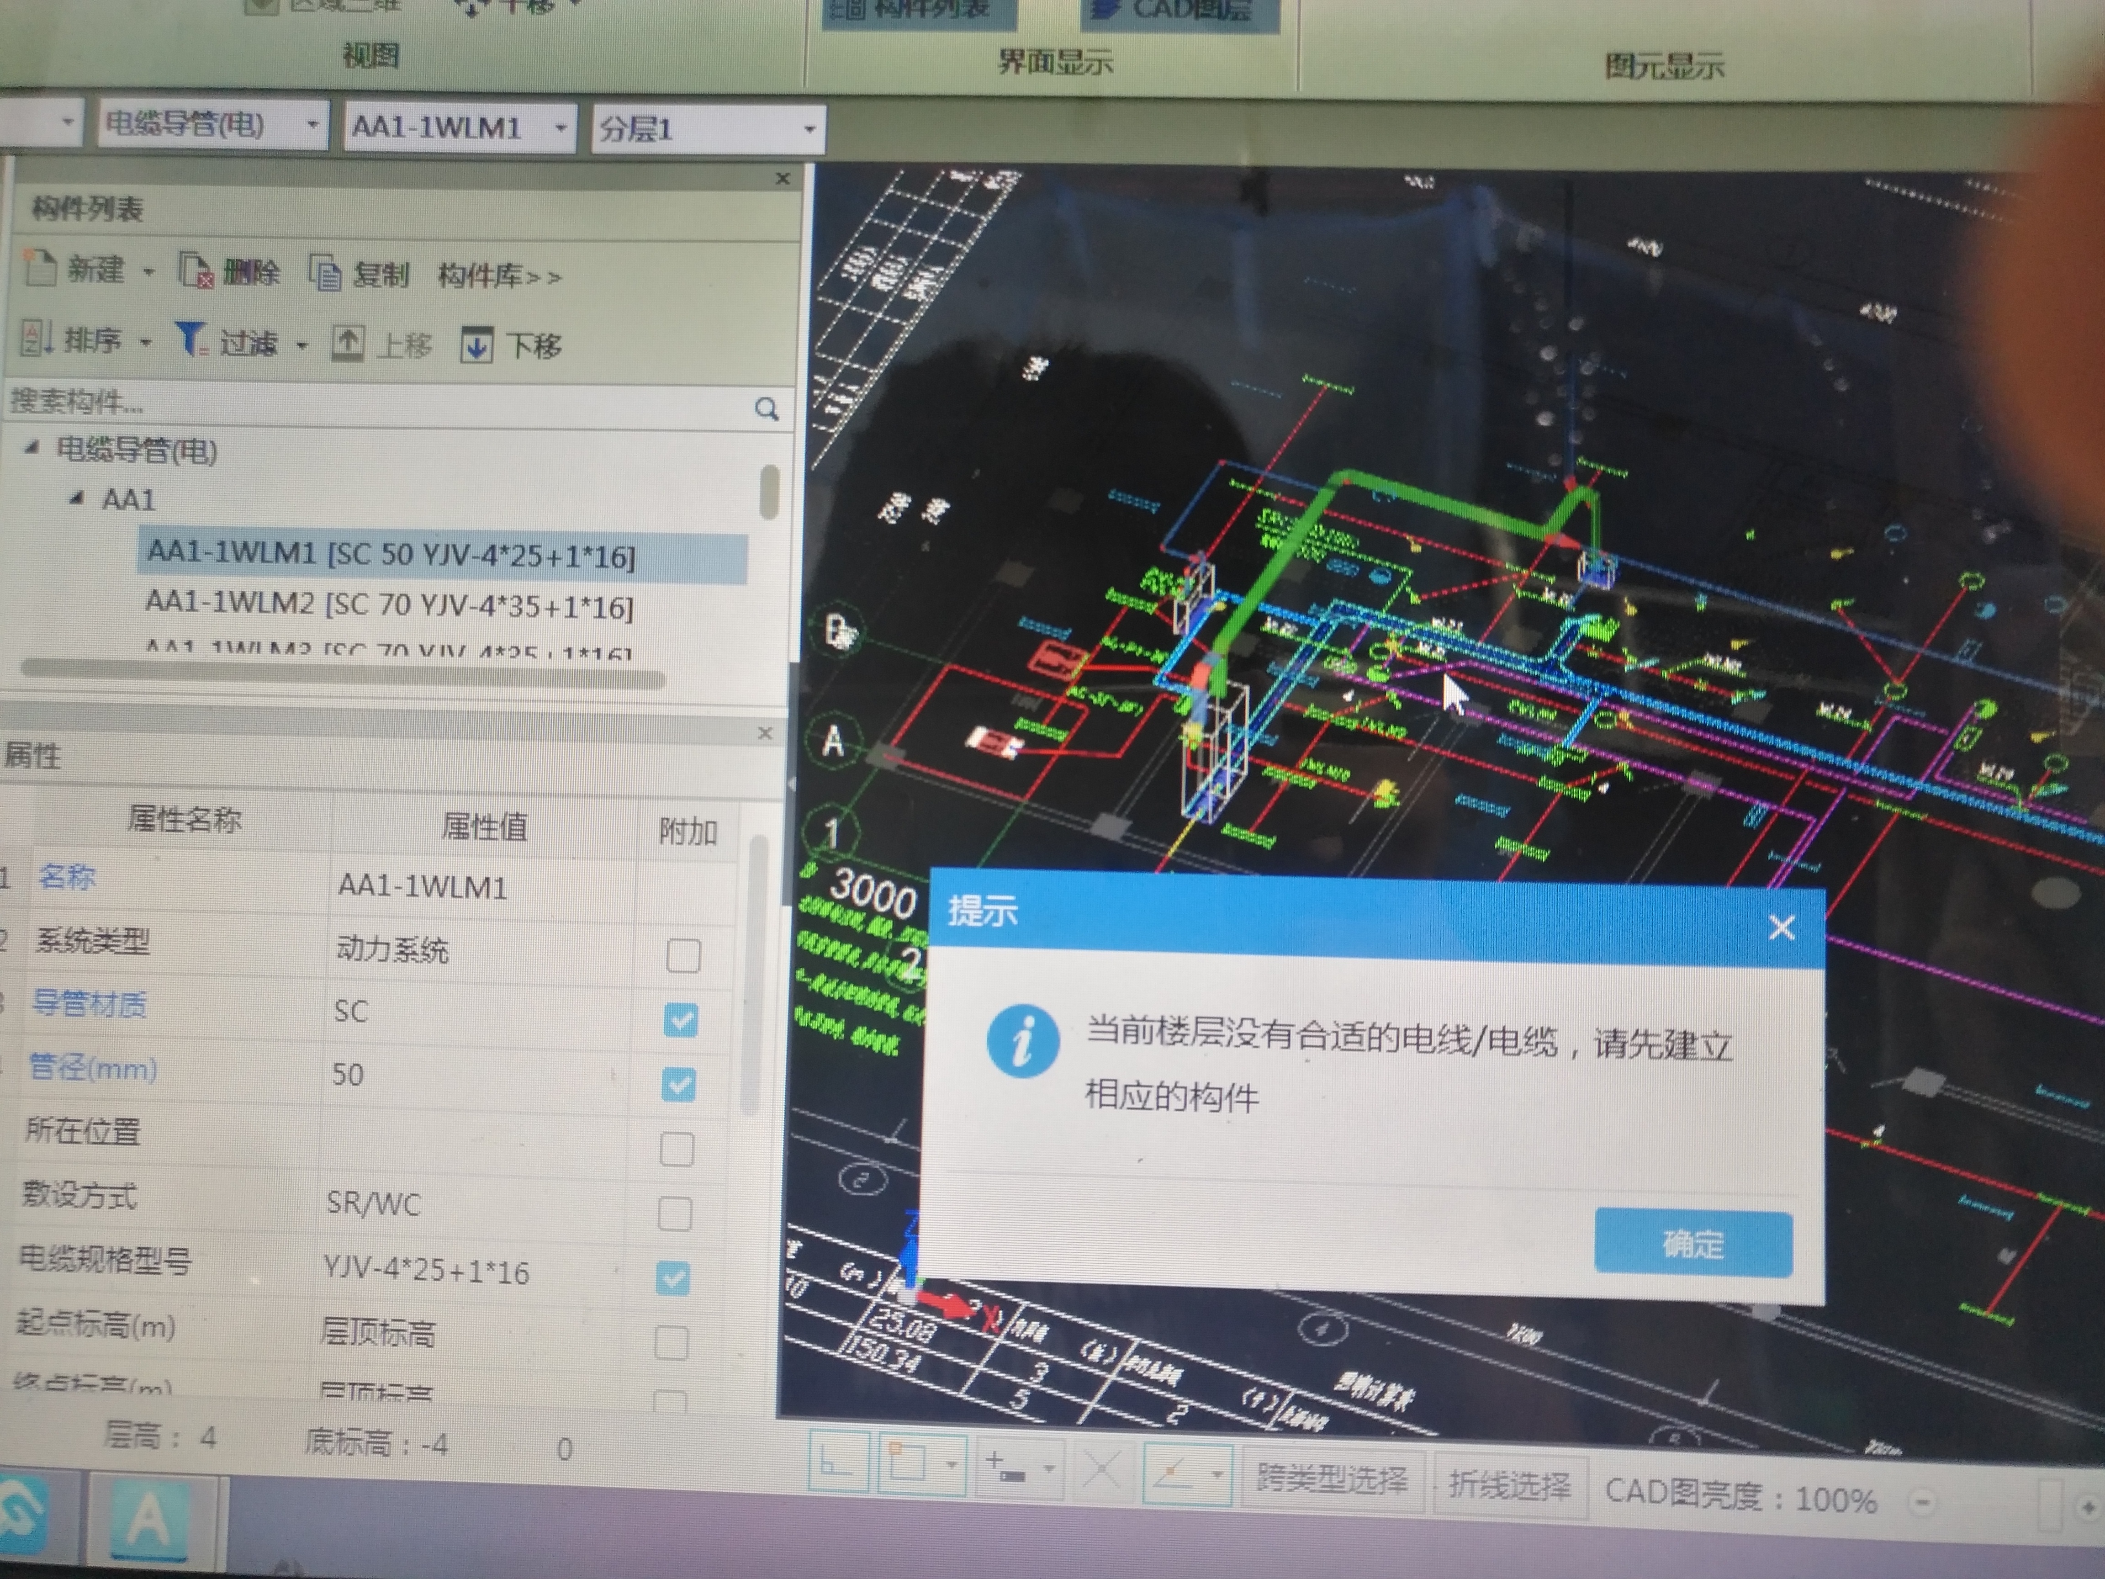Click the 排序 sort icon
2105x1579 pixels.
click(x=36, y=338)
